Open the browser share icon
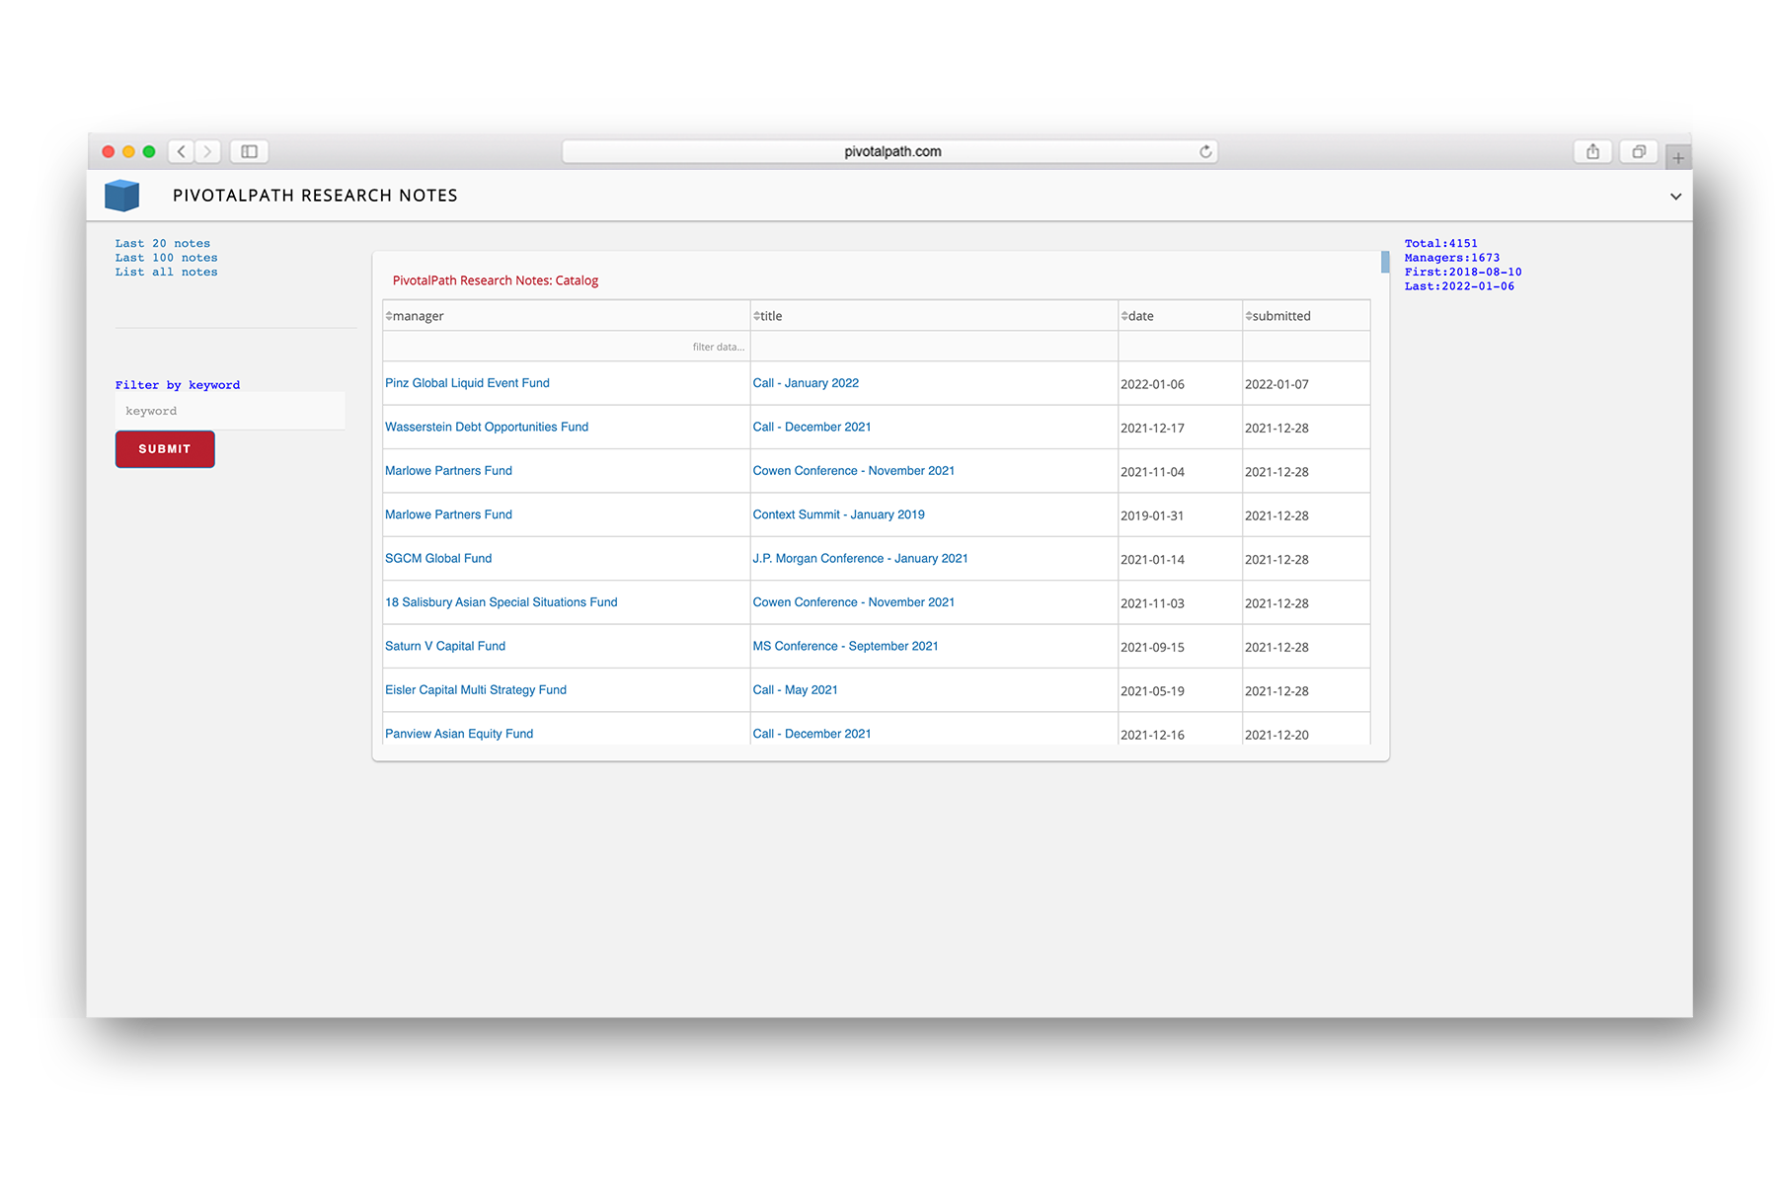 pyautogui.click(x=1592, y=152)
